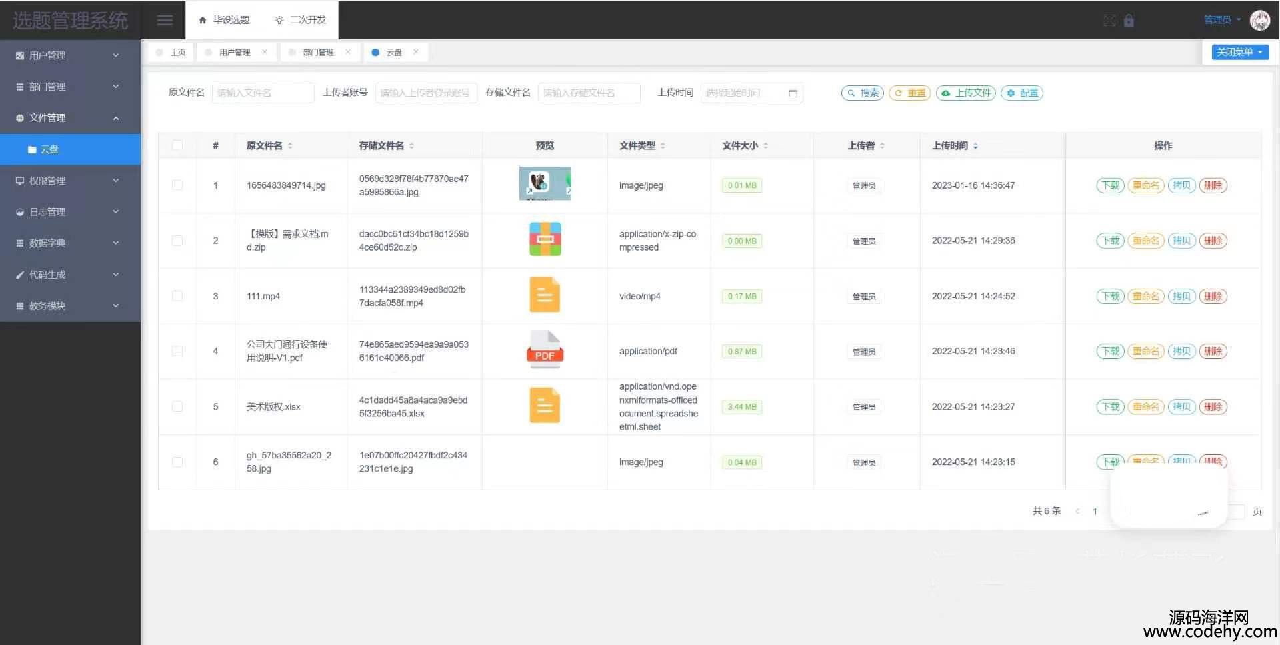Click the 111.mp4 file preview icon
The height and width of the screenshot is (645, 1280).
[545, 295]
